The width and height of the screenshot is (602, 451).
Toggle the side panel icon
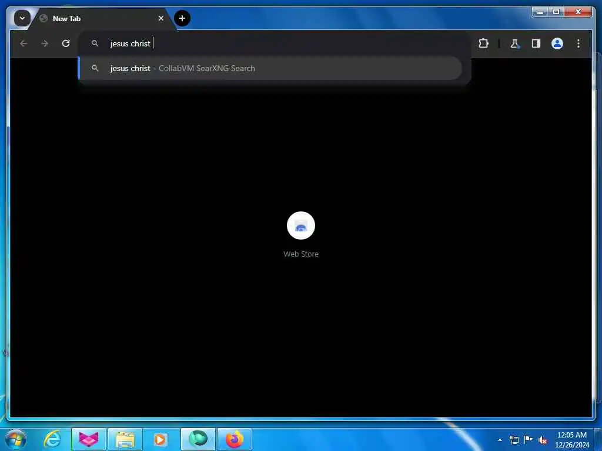pyautogui.click(x=536, y=43)
